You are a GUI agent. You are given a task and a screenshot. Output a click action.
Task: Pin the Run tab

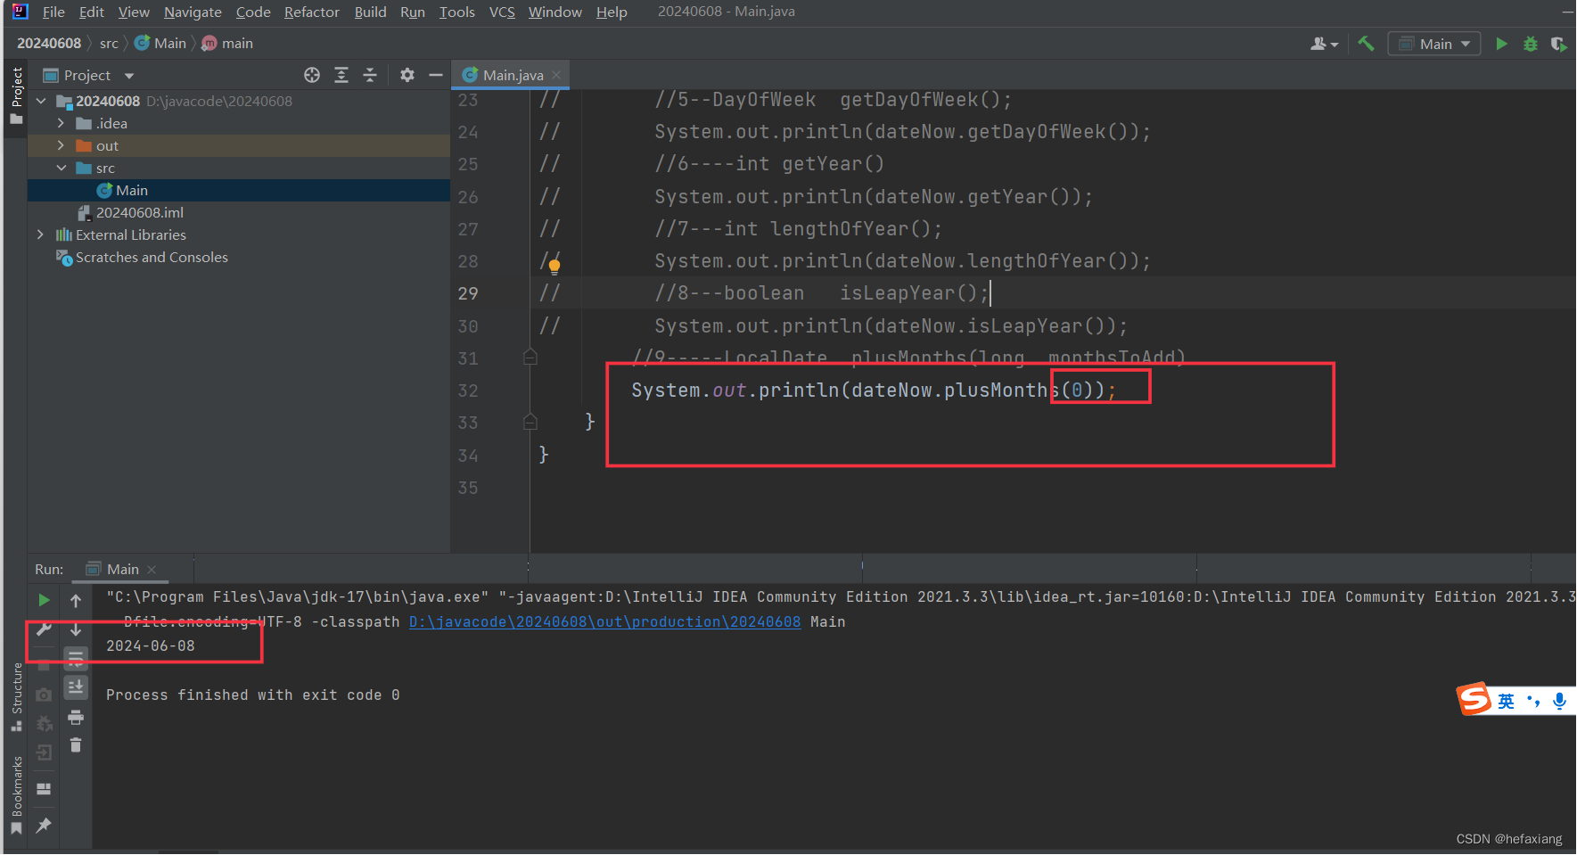tap(44, 826)
